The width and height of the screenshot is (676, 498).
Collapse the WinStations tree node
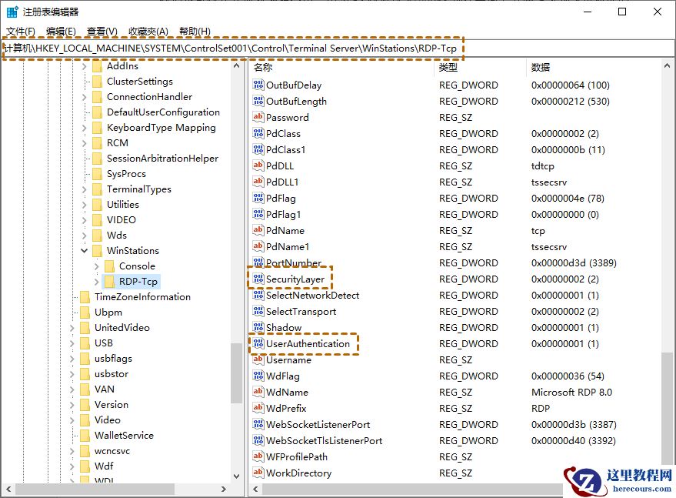tap(83, 250)
